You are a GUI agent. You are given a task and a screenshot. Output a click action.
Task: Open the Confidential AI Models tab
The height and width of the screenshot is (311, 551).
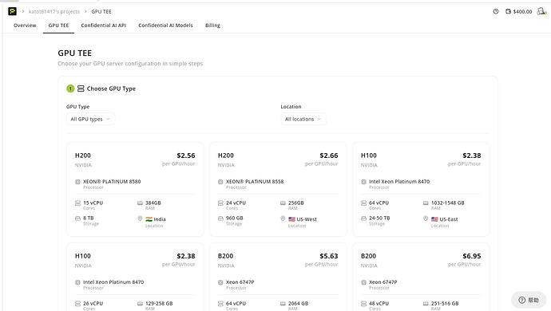pos(165,26)
